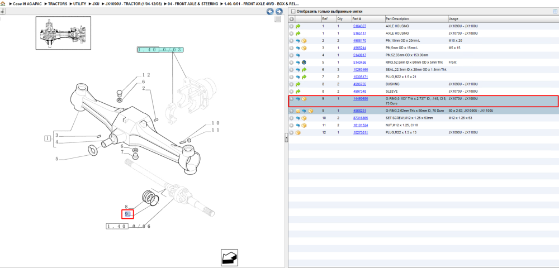The image size is (559, 268).
Task: Open part number 4966244
Action: [359, 47]
